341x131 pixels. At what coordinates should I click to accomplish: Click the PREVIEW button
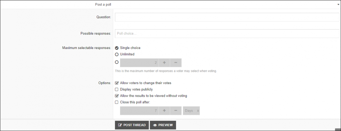tap(163, 125)
